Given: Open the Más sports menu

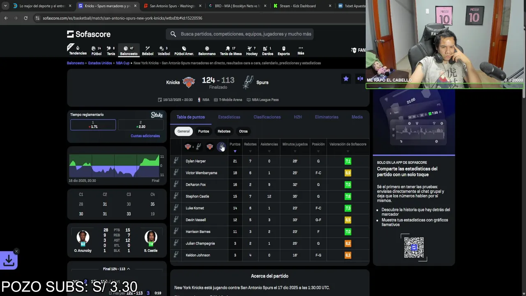Looking at the screenshot, I should (x=301, y=50).
